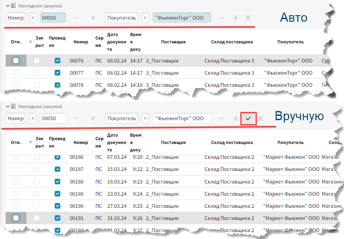Toggle Отм. checkbox for document 00076

click(16, 61)
